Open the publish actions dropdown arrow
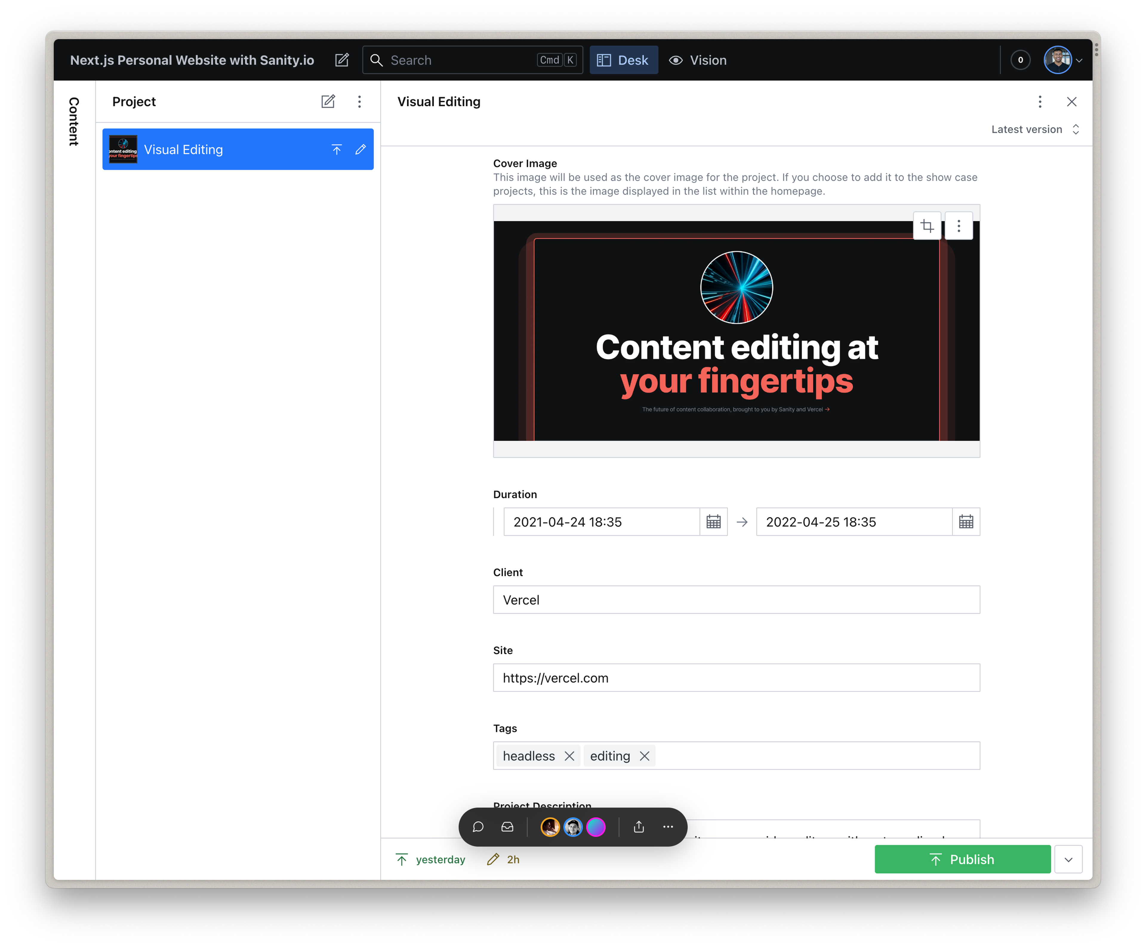1146x948 pixels. pos(1068,860)
